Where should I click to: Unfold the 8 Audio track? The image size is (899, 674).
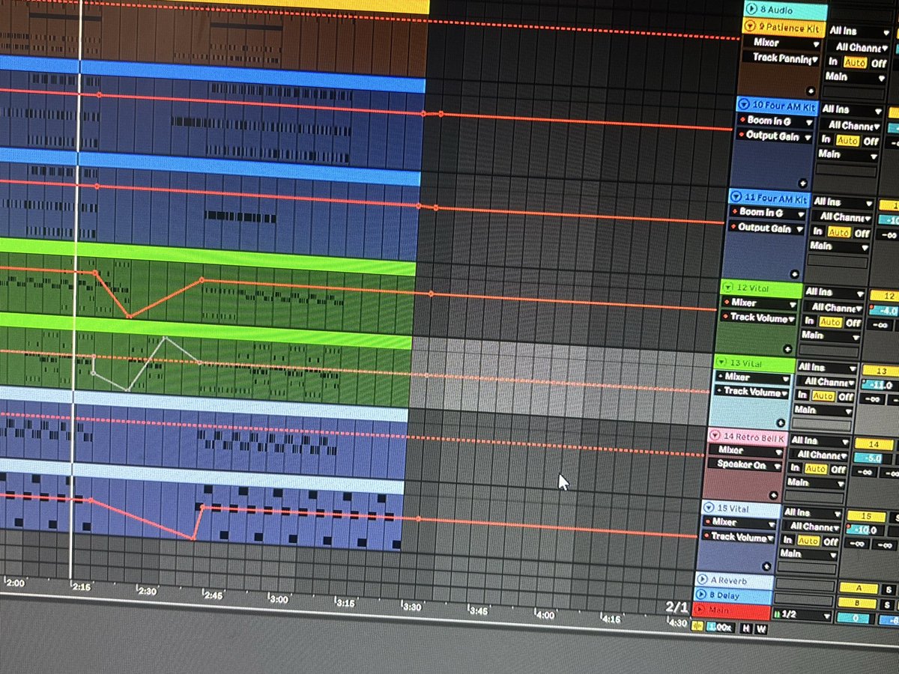[x=751, y=9]
